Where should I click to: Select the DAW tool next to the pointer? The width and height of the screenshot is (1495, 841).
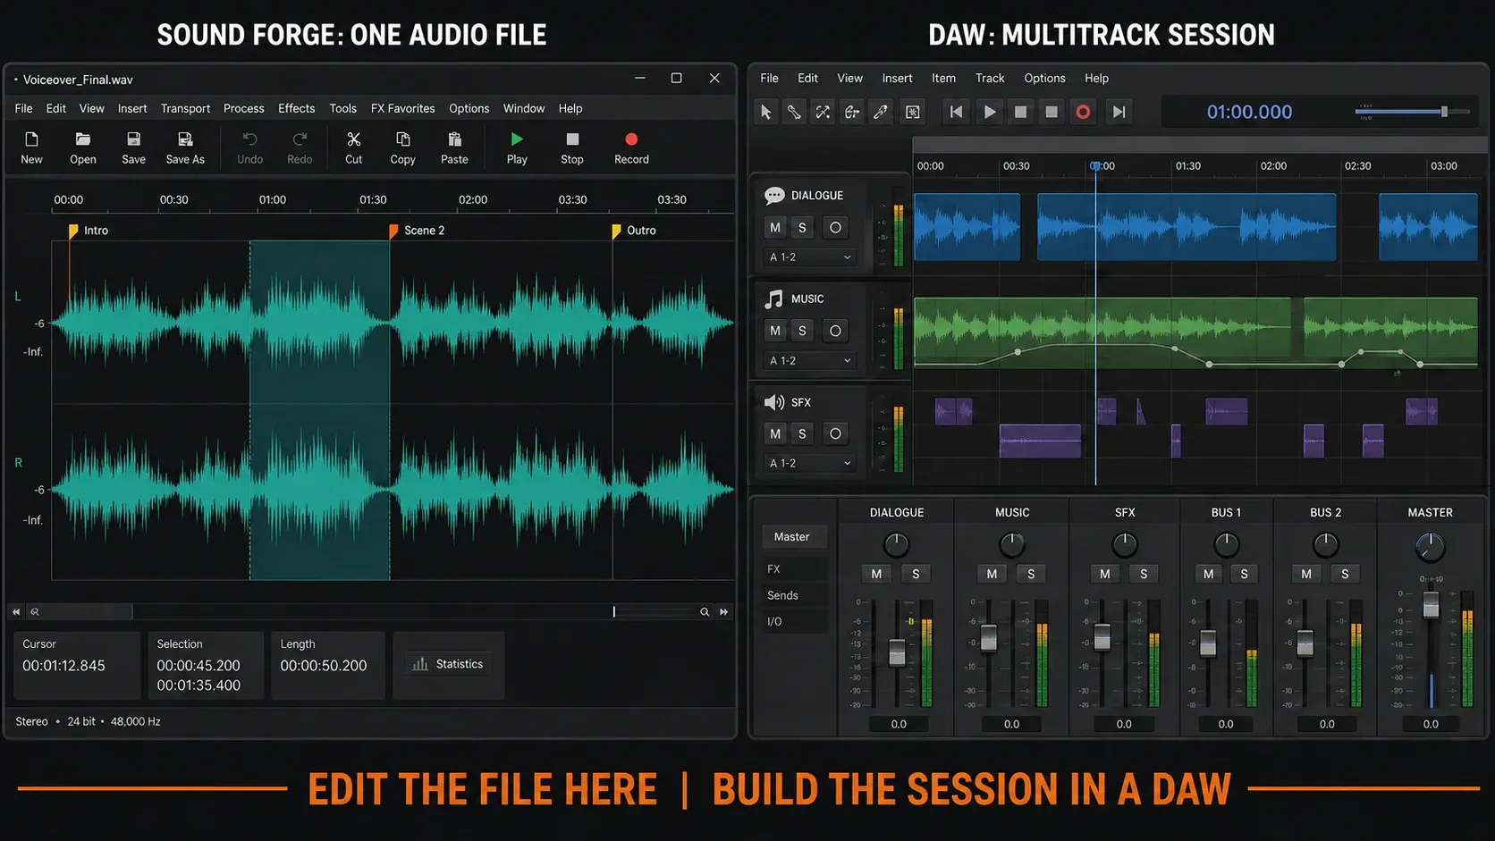click(794, 112)
